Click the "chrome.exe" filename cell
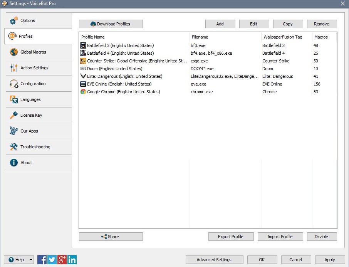The image size is (349, 267). [x=201, y=92]
